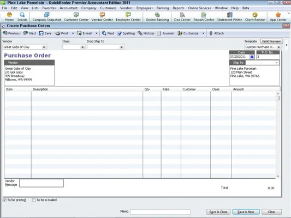The height and width of the screenshot is (218, 291).
Task: Expand the E-mail options arrow
Action: pos(97,33)
